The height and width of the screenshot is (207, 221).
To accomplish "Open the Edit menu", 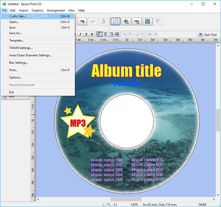I will 13,10.
